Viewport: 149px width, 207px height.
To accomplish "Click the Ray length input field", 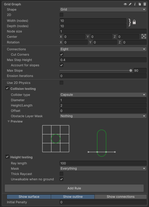I will pyautogui.click(x=103, y=163).
